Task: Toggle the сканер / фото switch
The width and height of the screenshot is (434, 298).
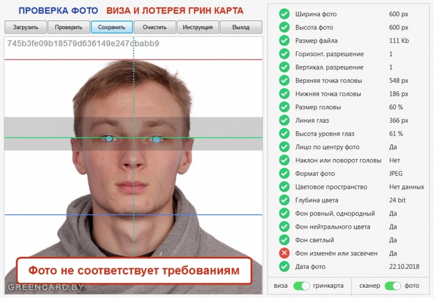Action: (392, 286)
